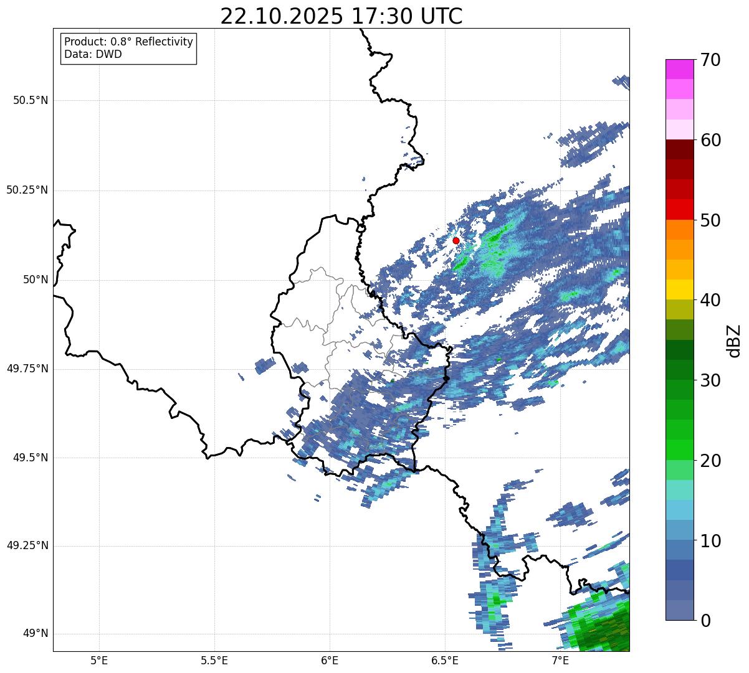749x673 pixels.
Task: Click the 7°E longitude label
Action: point(561,661)
